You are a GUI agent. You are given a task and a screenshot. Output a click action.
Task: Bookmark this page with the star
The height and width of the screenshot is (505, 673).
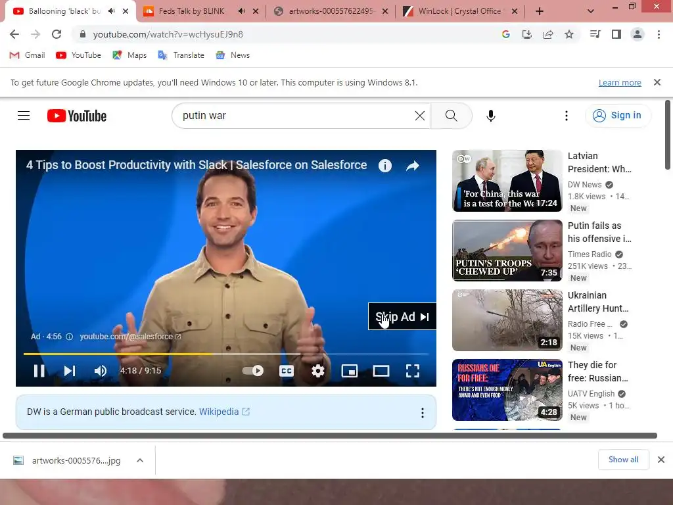[569, 34]
